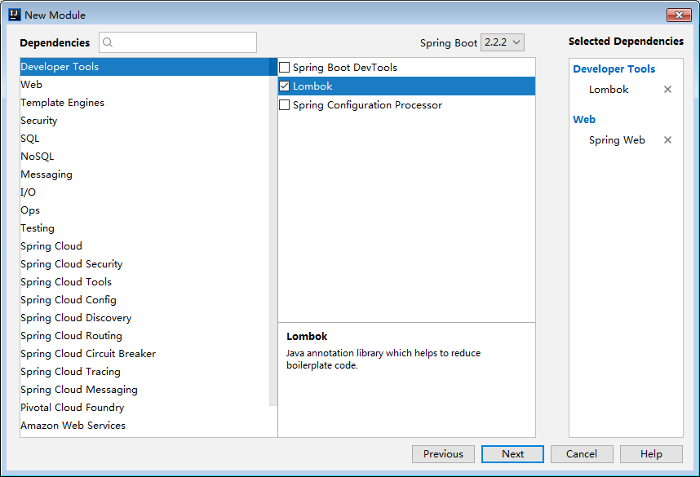Select Spring Cloud Discovery category
Image resolution: width=700 pixels, height=477 pixels.
click(144, 318)
